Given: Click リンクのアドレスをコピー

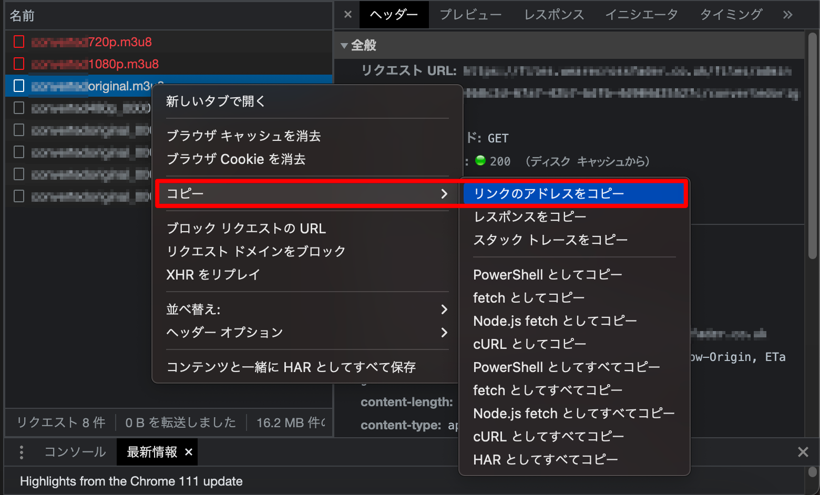Looking at the screenshot, I should (574, 194).
